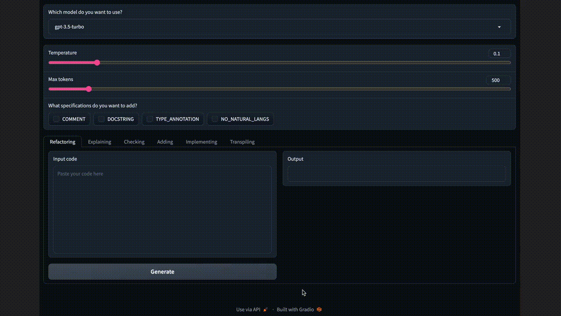Check the TYPE_ANNOTATION option
The image size is (561, 316).
click(x=149, y=119)
